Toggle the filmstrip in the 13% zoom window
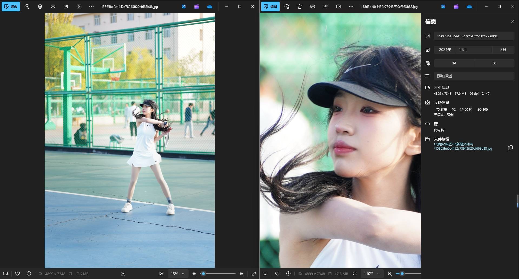 5,274
